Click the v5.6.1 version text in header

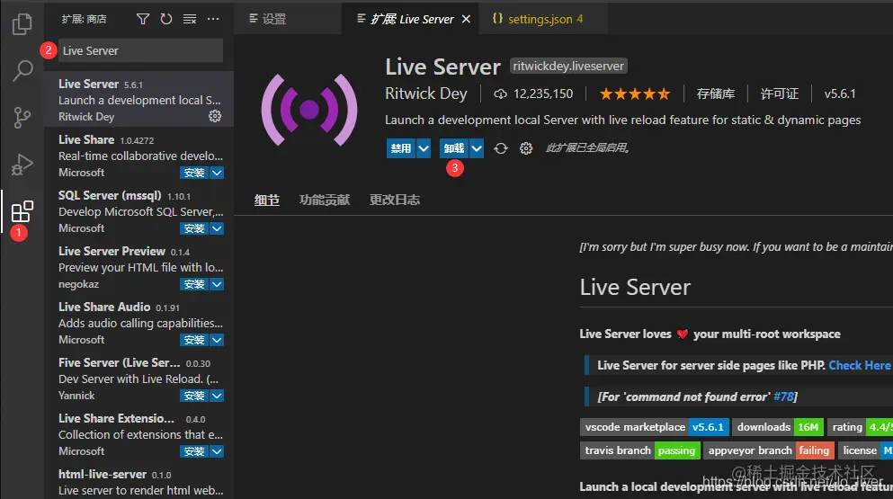coord(840,94)
